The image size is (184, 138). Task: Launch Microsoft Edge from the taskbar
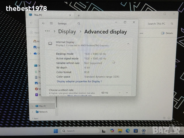(128, 131)
